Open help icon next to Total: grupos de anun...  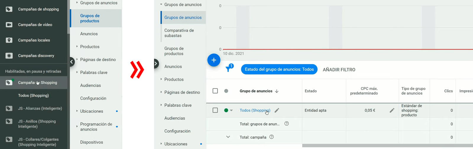click(x=286, y=124)
